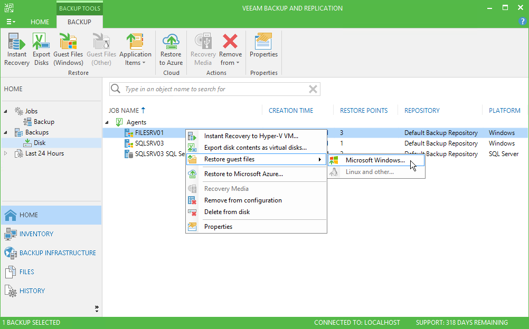The width and height of the screenshot is (529, 329).
Task: Select Backups in the navigation tree
Action: point(37,132)
